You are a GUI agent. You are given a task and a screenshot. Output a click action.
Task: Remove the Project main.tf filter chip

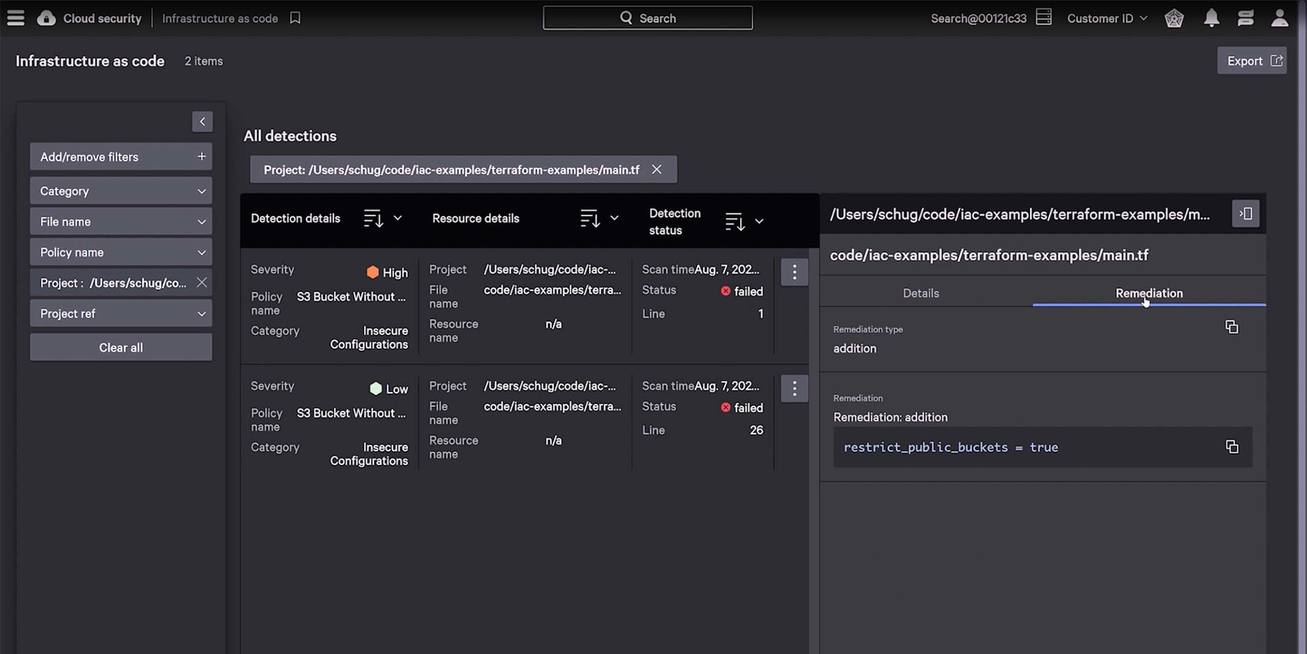click(657, 169)
